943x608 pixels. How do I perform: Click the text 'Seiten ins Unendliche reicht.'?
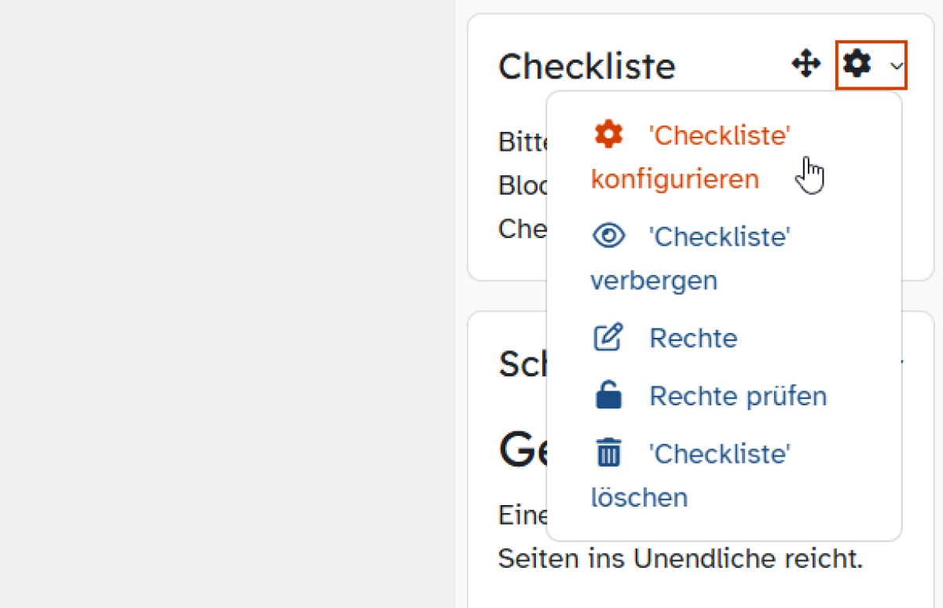click(x=681, y=559)
